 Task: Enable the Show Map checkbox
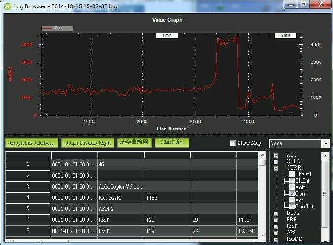click(233, 143)
